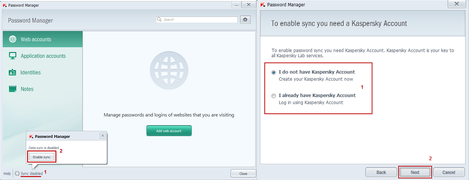Viewport: 469px width, 180px height.
Task: Click the Sync disabled link
Action: pos(32,174)
